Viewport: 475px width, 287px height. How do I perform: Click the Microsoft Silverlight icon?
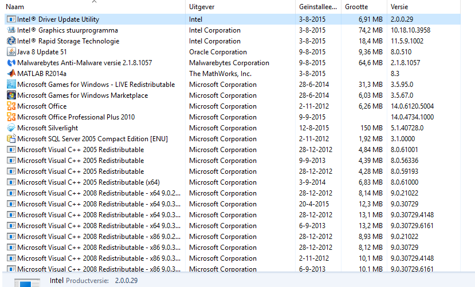(x=11, y=128)
